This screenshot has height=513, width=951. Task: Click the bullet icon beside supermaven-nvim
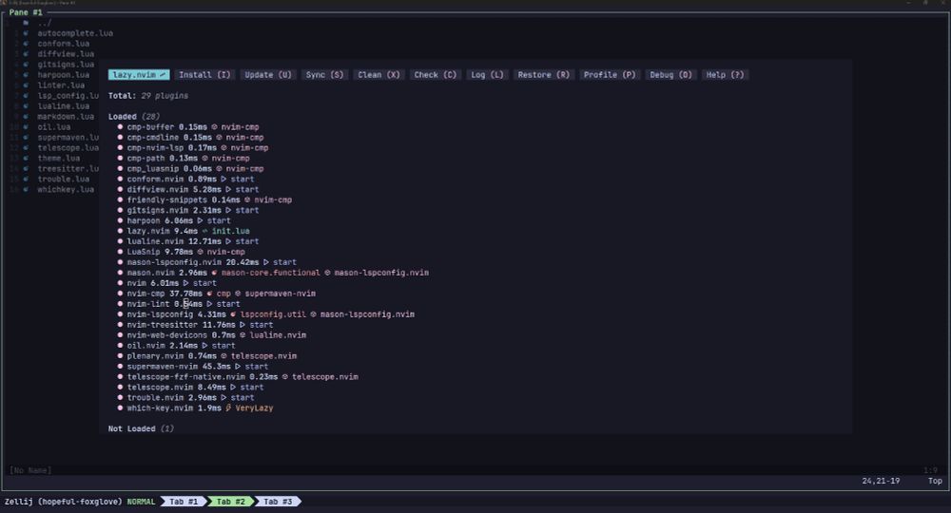click(120, 366)
